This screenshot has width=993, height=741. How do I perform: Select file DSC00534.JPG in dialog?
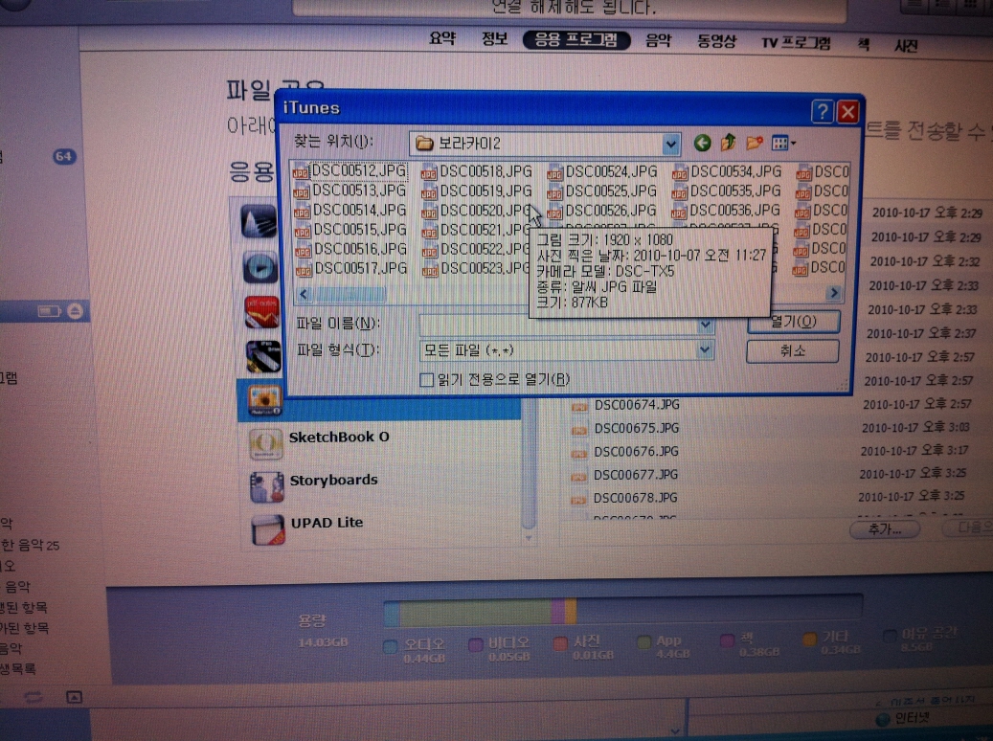727,171
